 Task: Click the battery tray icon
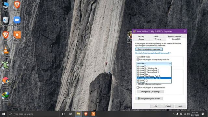pos(181,114)
